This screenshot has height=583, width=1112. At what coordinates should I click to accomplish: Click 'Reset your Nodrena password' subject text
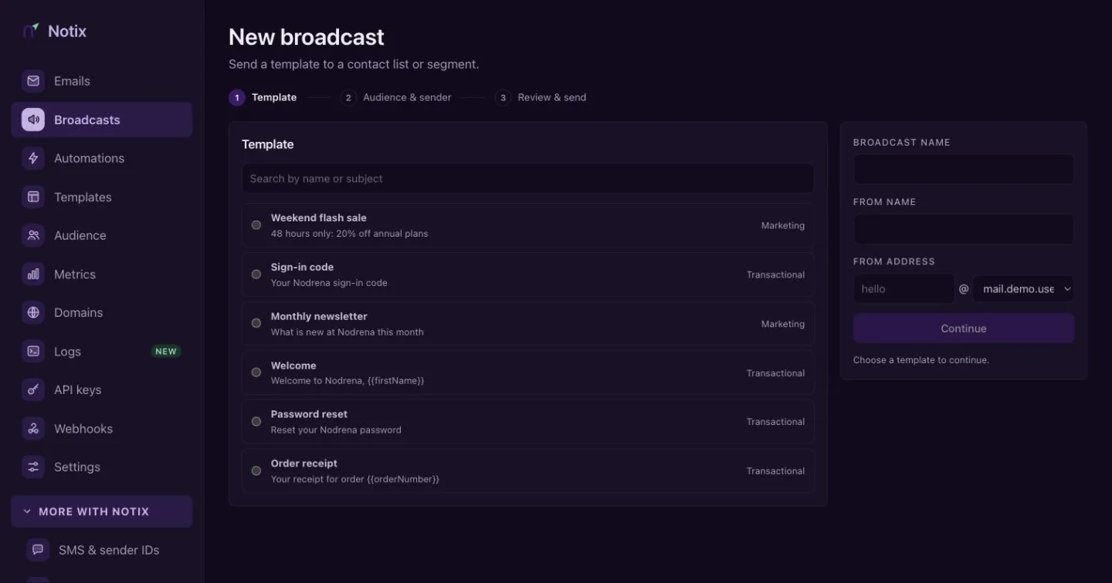pos(336,430)
